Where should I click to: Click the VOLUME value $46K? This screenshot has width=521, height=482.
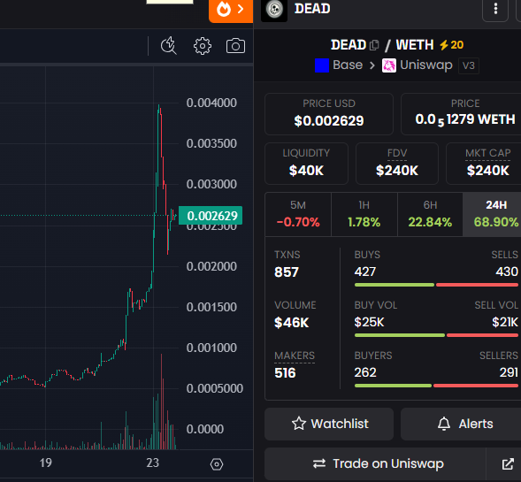(x=291, y=323)
